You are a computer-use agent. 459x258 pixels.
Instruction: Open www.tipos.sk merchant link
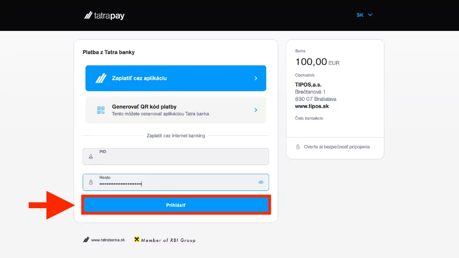point(312,106)
